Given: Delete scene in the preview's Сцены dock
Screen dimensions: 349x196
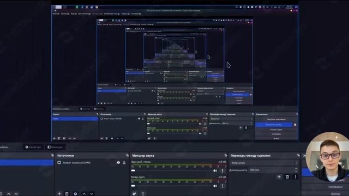Looking at the screenshot, I should [59, 138].
